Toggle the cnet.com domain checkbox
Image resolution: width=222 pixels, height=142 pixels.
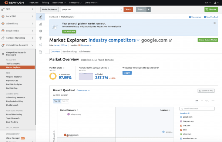pyautogui.click(x=181, y=126)
